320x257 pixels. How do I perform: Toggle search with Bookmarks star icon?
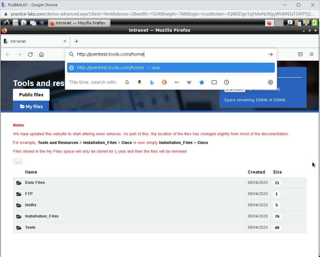click(202, 82)
